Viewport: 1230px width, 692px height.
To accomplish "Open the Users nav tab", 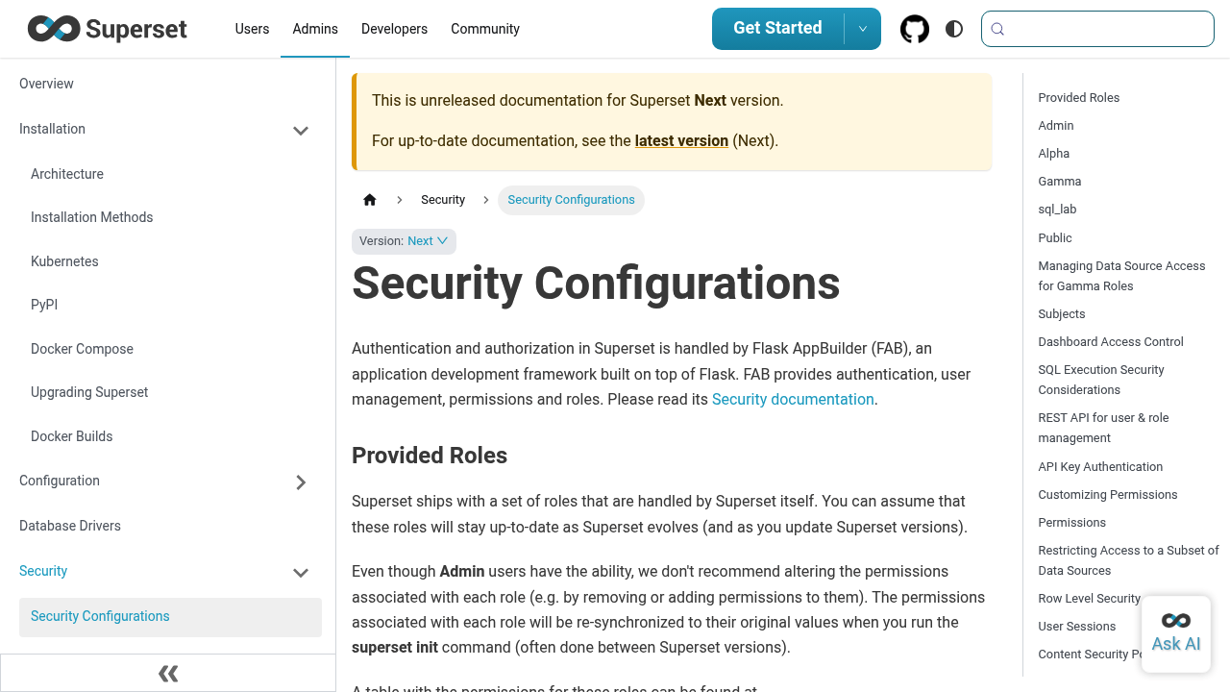I will point(252,29).
